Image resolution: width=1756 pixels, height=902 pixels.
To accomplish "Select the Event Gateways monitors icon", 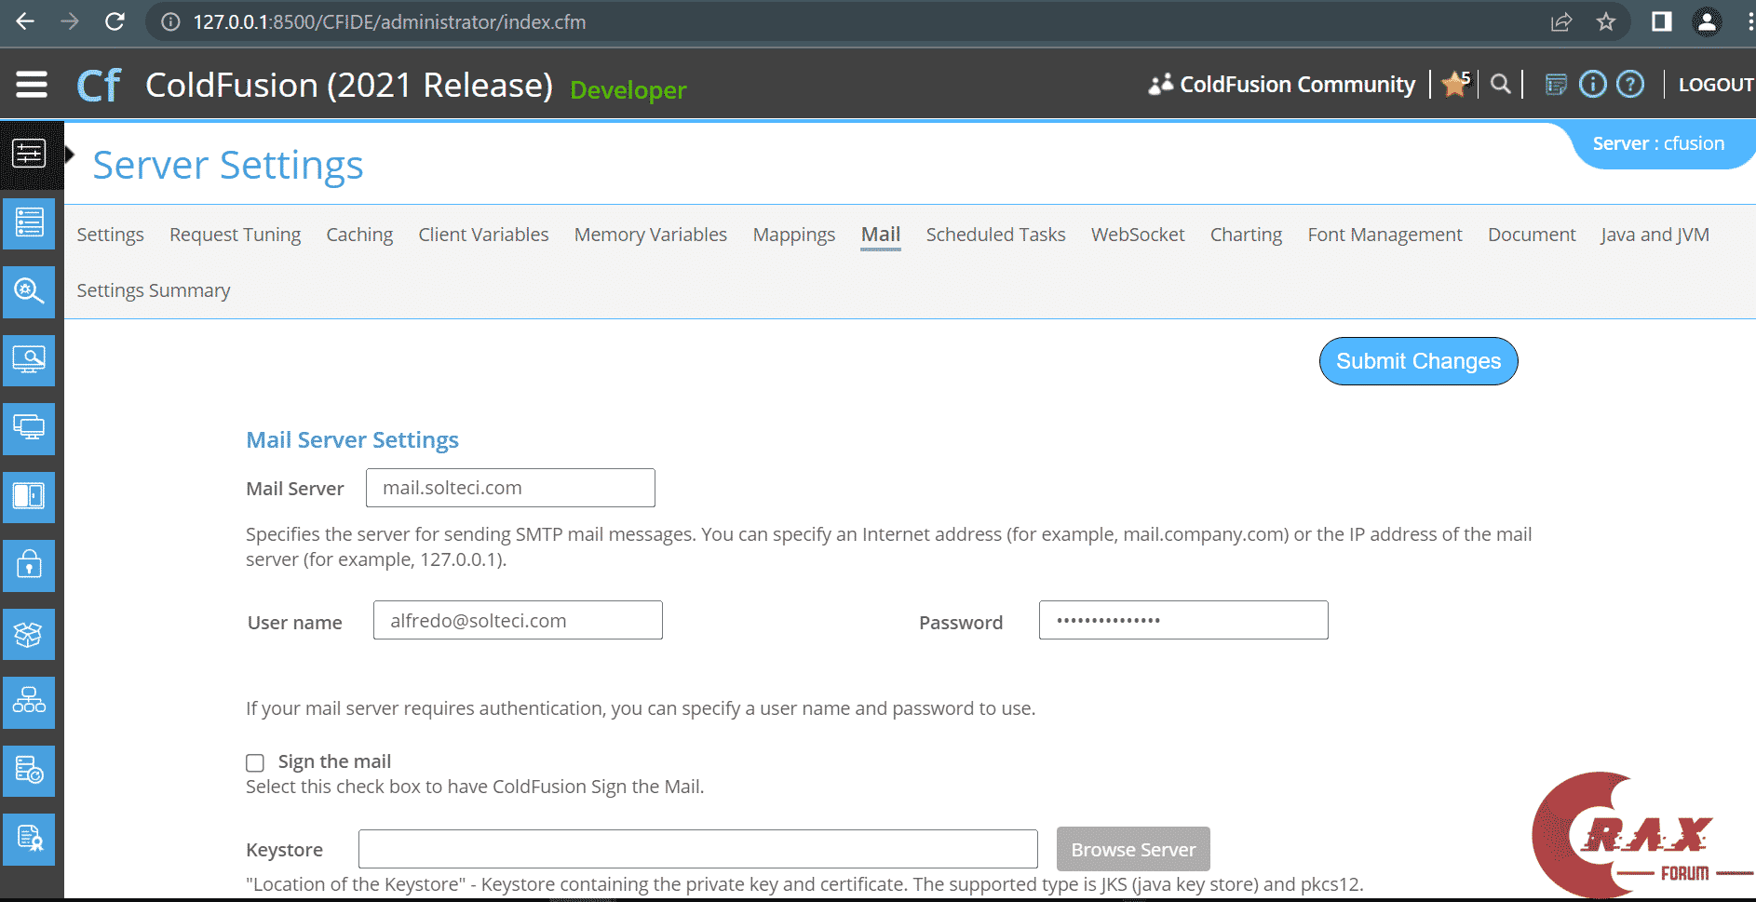I will (29, 429).
